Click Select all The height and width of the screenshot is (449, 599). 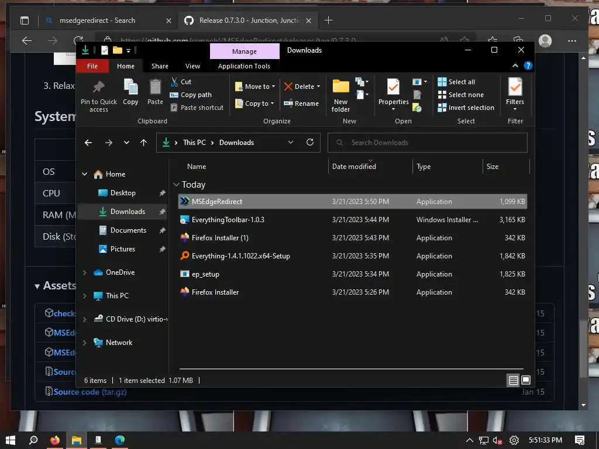[456, 82]
